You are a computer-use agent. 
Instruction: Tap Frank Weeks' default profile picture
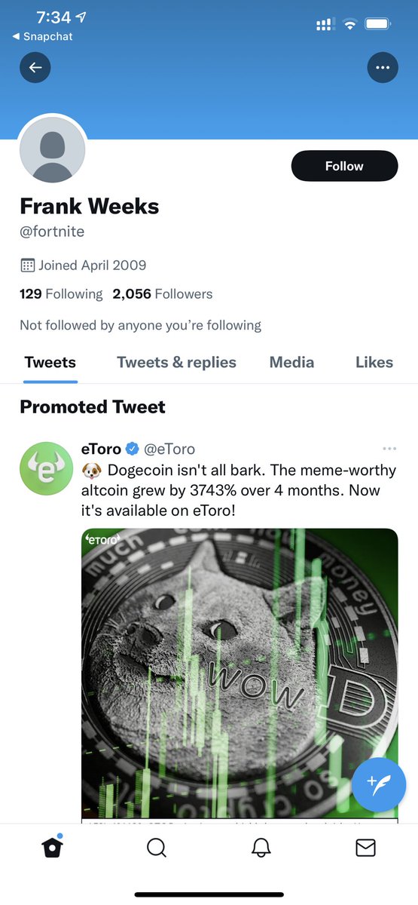click(x=52, y=149)
